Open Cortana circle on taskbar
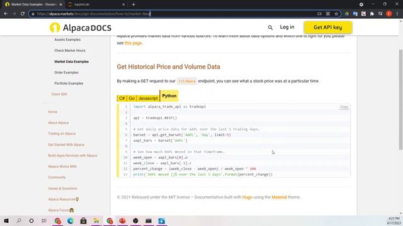The height and width of the screenshot is (226, 403). [31, 220]
